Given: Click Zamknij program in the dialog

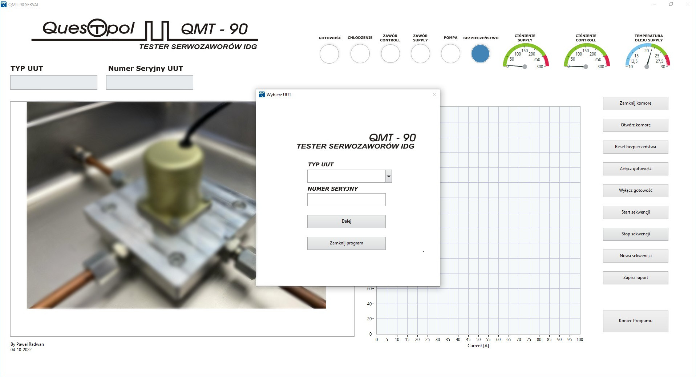Looking at the screenshot, I should [x=346, y=243].
